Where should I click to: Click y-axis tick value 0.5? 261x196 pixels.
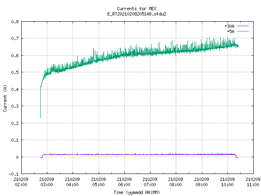15,72
